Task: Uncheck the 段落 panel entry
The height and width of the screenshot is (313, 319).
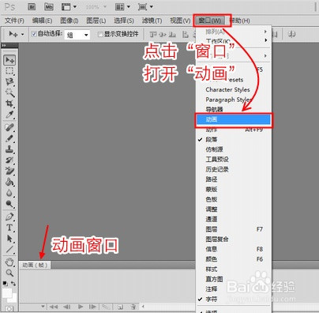Action: click(234, 140)
